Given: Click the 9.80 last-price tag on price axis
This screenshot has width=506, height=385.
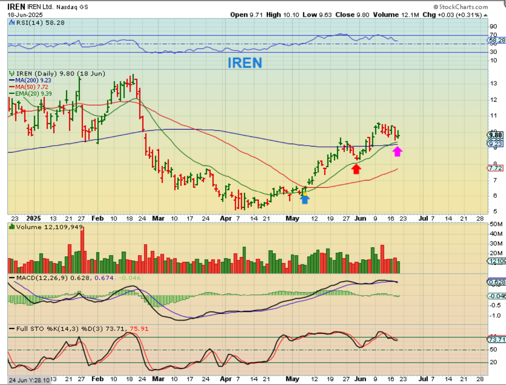Looking at the screenshot, I should [x=496, y=135].
